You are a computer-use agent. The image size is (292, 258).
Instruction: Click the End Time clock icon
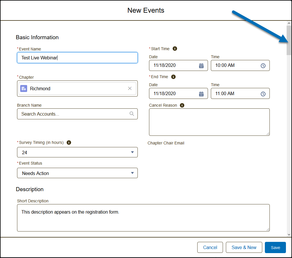[x=263, y=94]
